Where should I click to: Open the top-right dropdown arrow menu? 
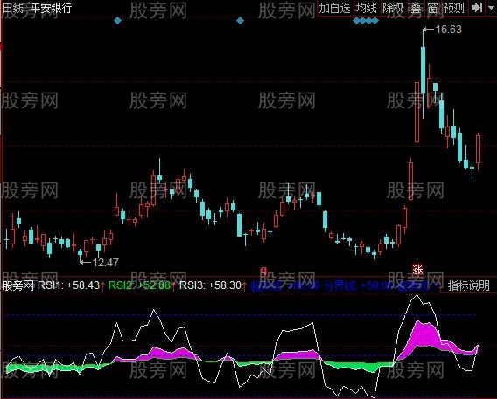click(491, 8)
